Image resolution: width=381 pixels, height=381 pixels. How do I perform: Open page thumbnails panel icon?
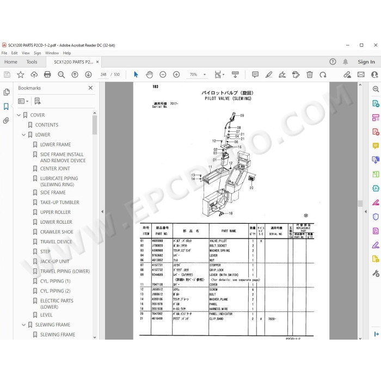tap(7, 92)
